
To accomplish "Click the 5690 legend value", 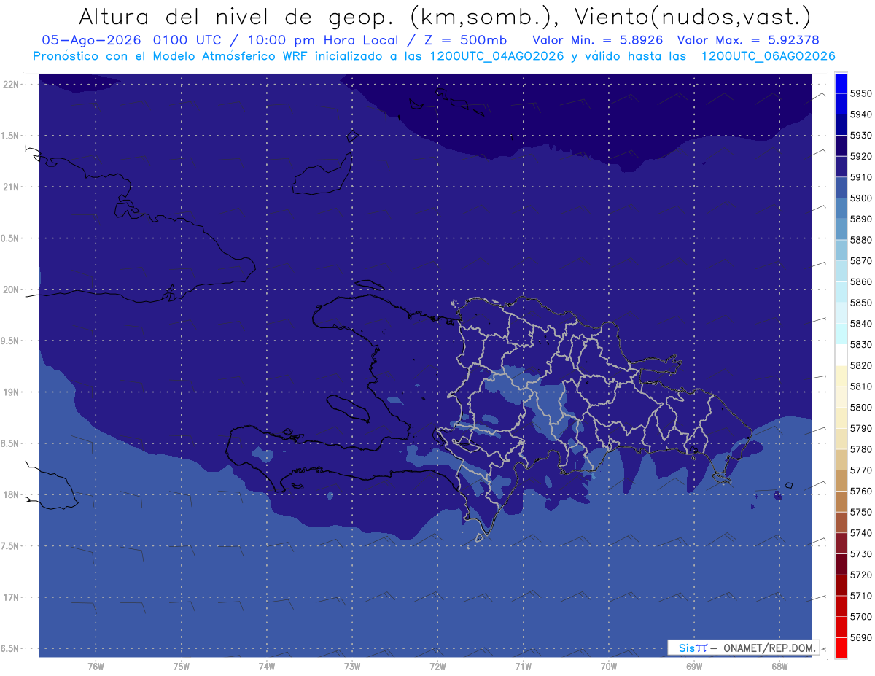I will (860, 637).
